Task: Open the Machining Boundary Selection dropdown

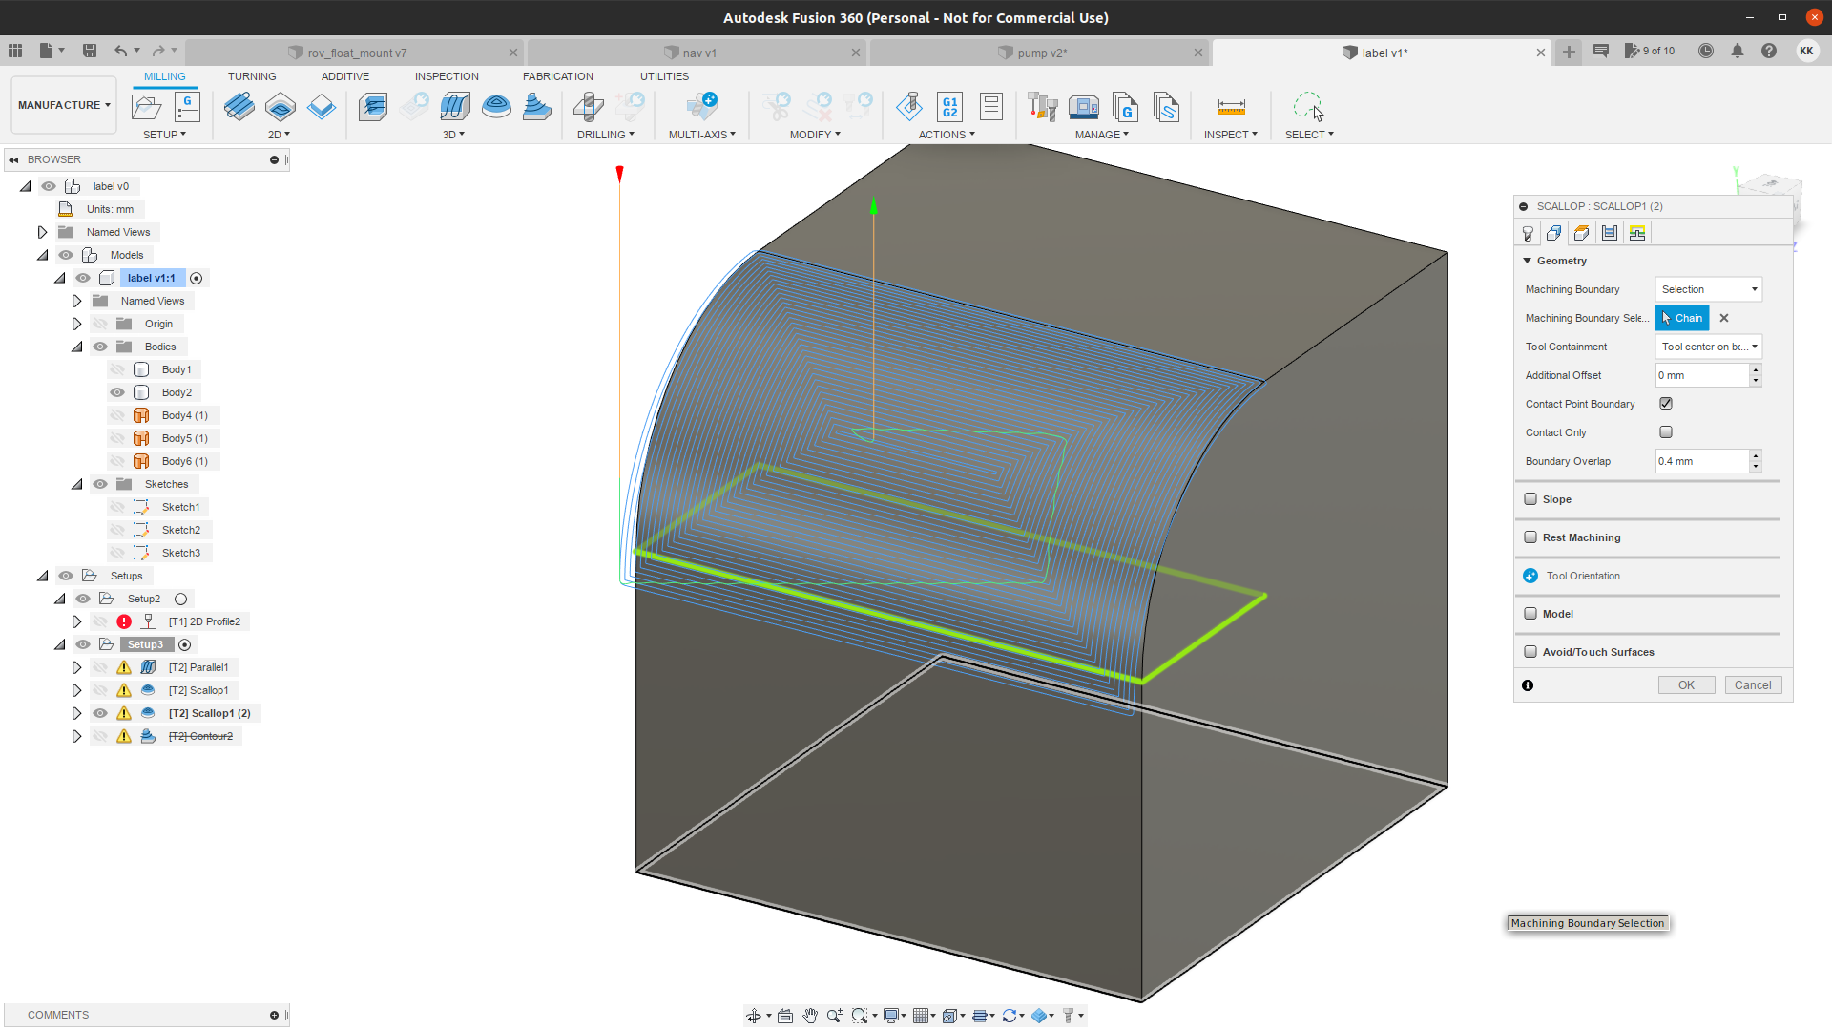Action: [1708, 289]
